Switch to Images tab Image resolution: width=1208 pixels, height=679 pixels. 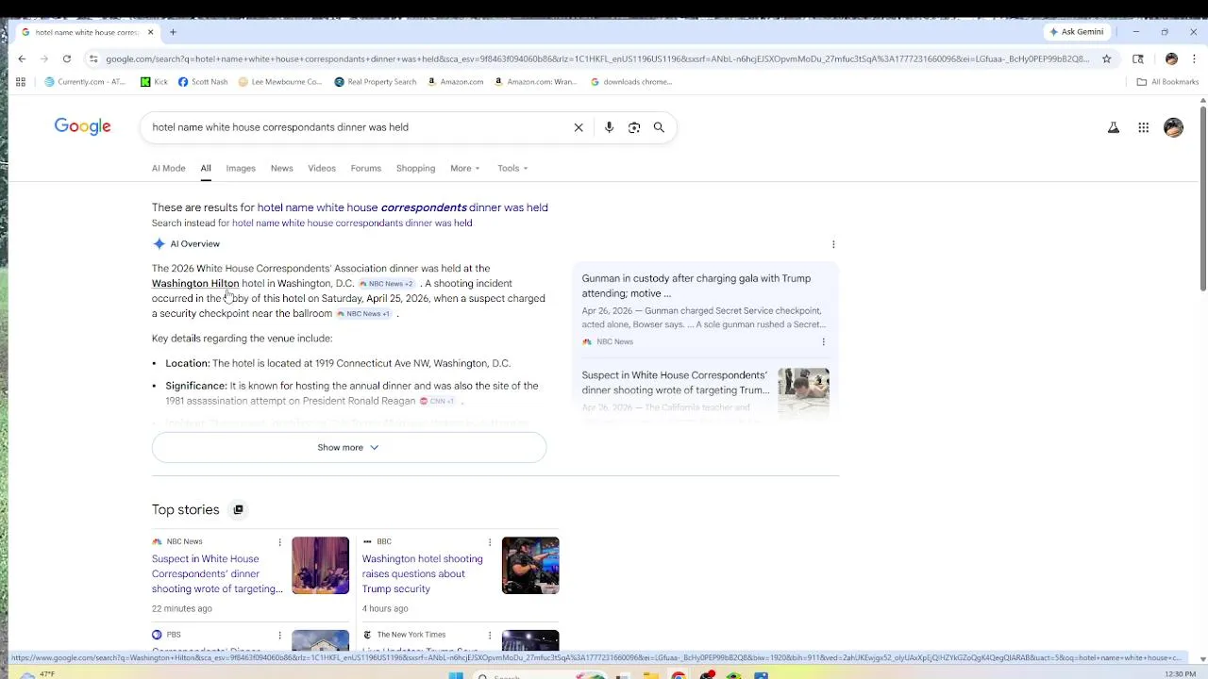(241, 169)
